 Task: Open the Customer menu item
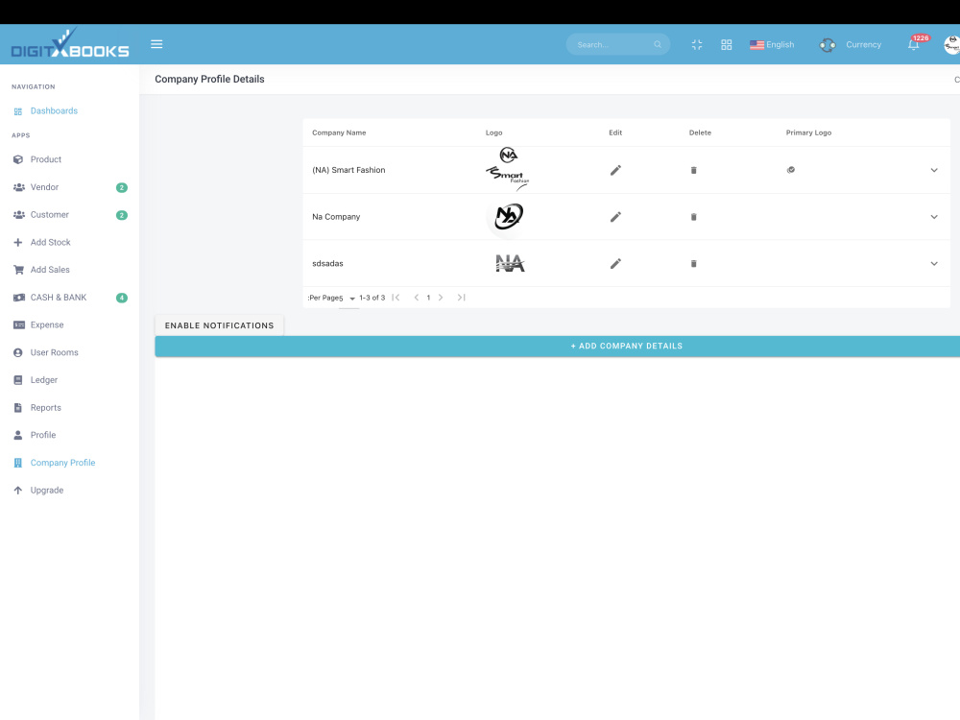(x=50, y=214)
